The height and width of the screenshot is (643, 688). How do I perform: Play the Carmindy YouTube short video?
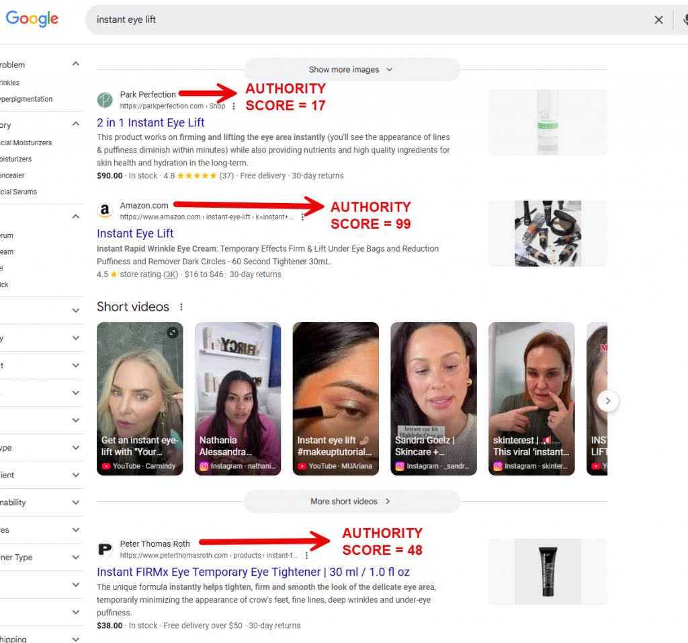click(140, 399)
